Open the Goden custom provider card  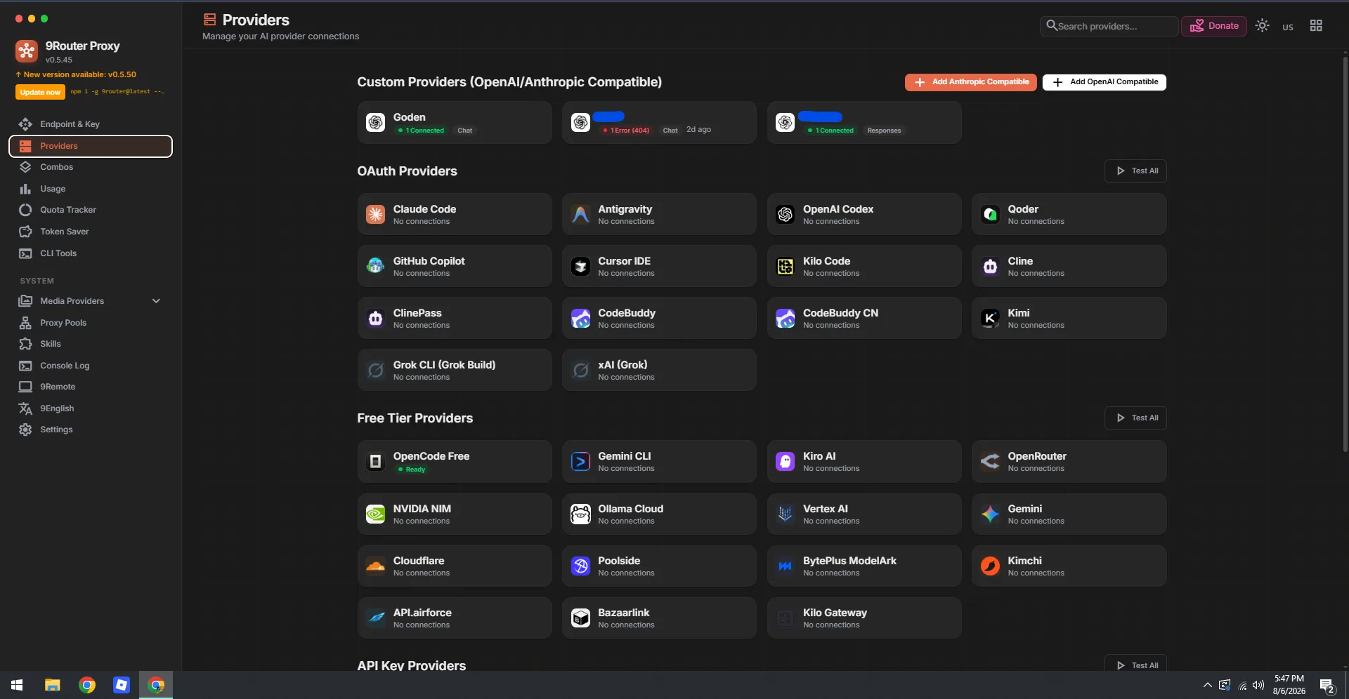coord(455,123)
